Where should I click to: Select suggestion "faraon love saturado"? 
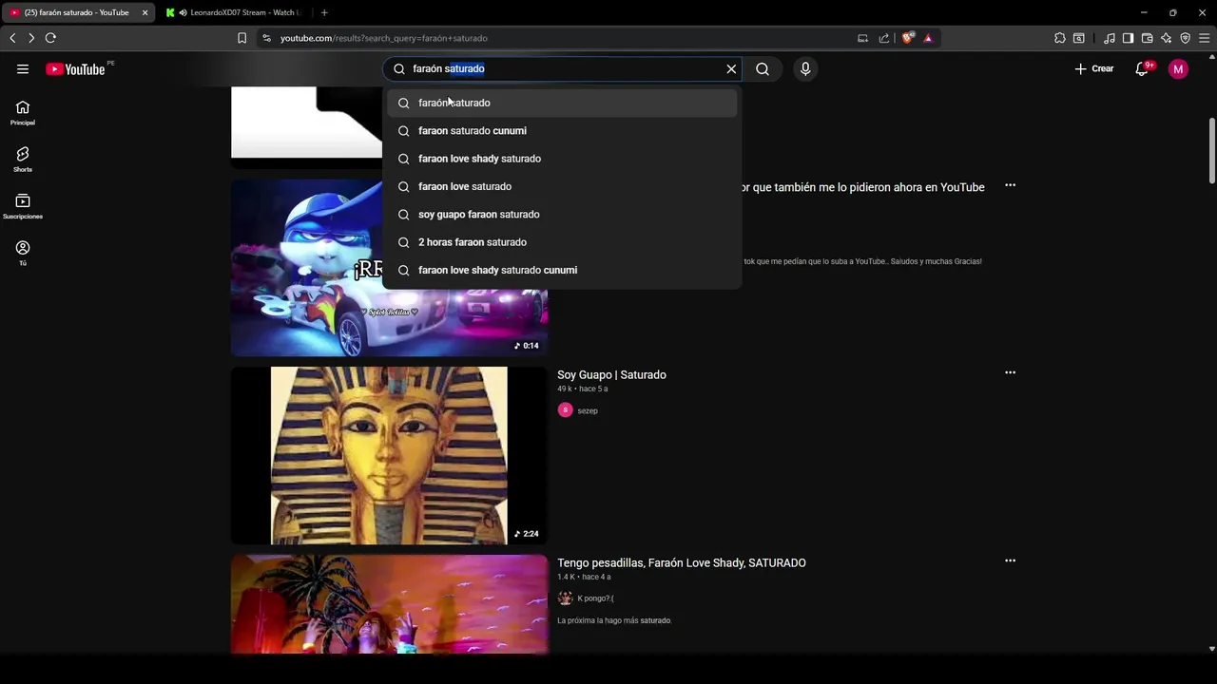point(562,186)
